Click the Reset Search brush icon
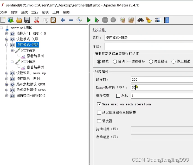Viewport: 193px width, 165px height. pyautogui.click(x=149, y=20)
